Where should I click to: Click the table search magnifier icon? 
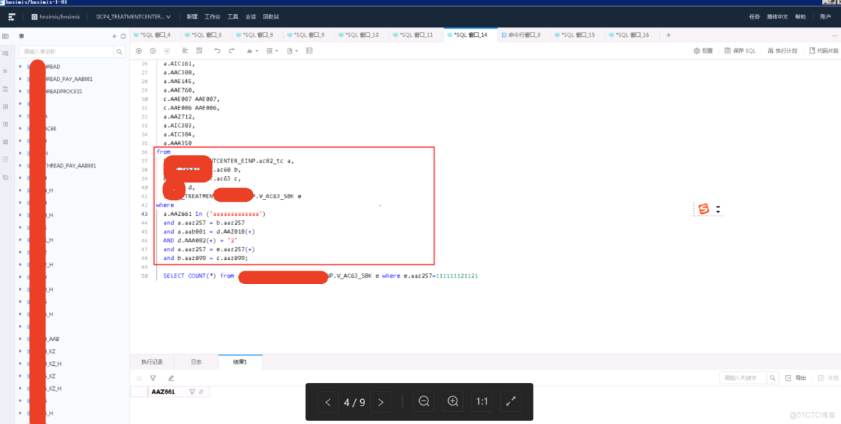(x=120, y=51)
